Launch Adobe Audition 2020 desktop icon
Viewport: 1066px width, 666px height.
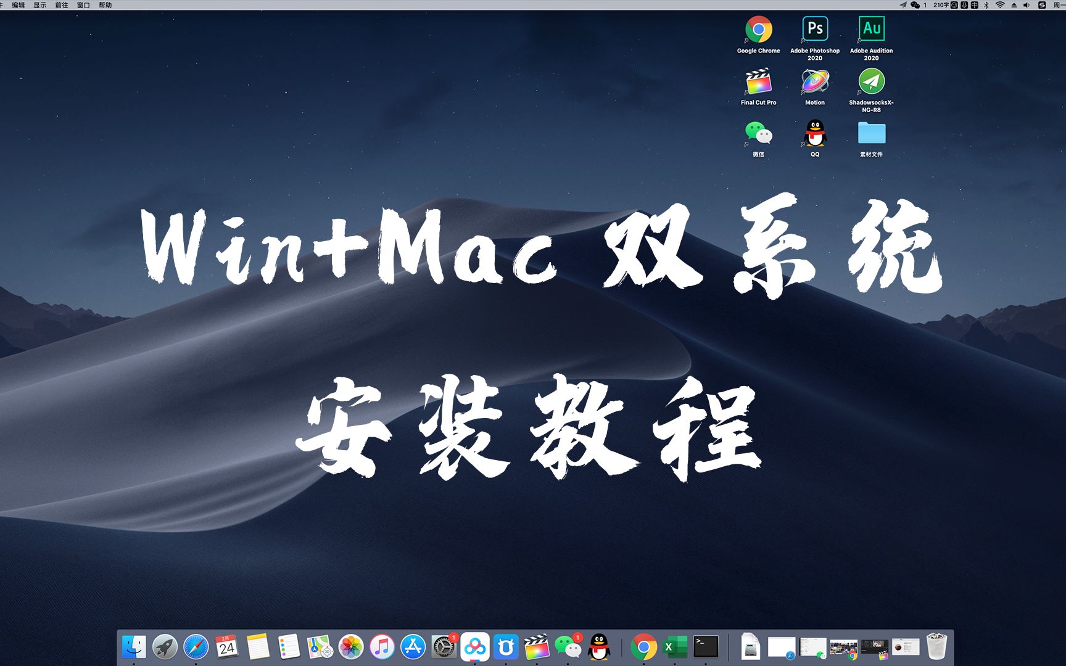tap(871, 28)
